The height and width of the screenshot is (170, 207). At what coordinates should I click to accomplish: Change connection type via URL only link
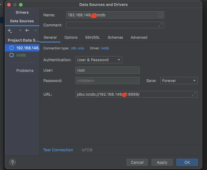[x=77, y=48]
